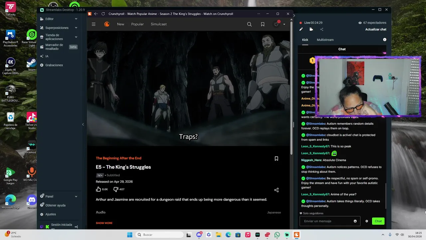Dislike the episode with thumbs down
This screenshot has height=240, width=426.
click(115, 189)
